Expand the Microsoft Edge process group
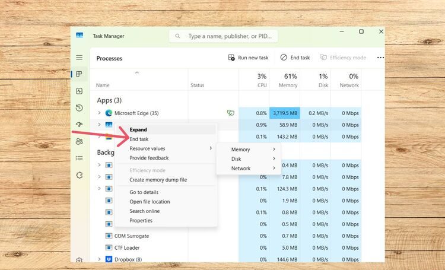The image size is (445, 270). point(99,113)
